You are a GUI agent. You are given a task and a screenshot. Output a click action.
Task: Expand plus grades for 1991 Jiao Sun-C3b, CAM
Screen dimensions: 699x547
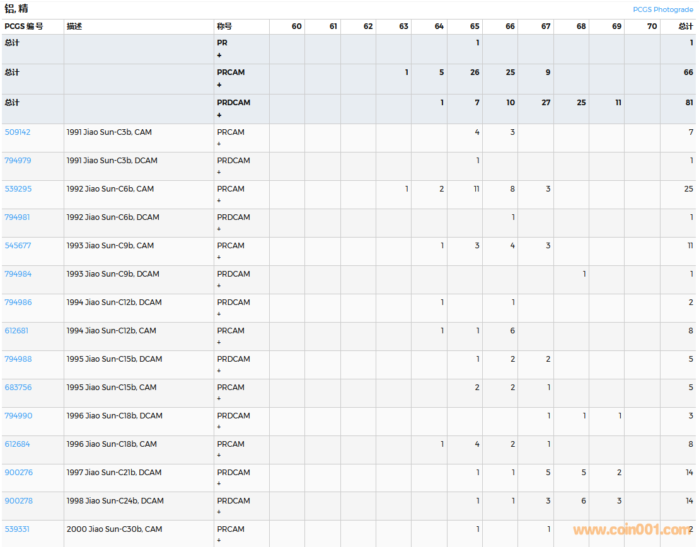219,144
